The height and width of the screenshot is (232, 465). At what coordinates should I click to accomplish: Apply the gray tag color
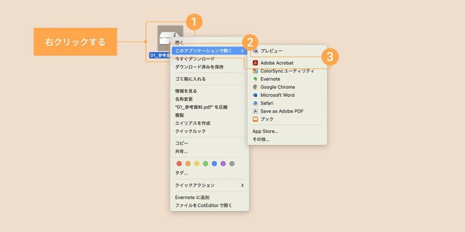(x=232, y=164)
